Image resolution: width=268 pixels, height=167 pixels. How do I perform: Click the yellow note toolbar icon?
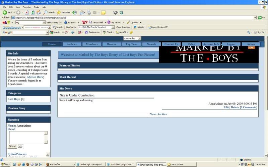tap(103, 12)
